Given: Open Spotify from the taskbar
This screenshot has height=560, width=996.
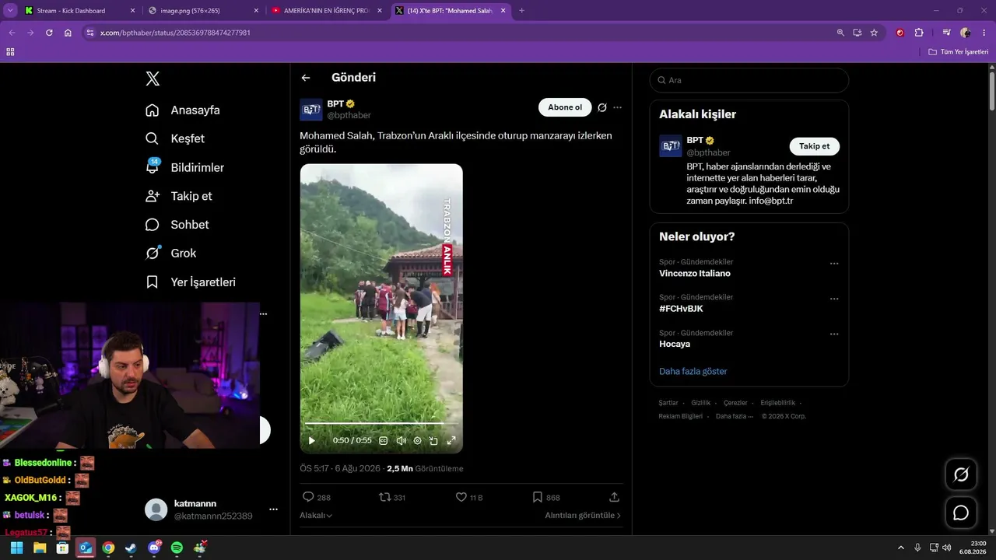Looking at the screenshot, I should (177, 548).
